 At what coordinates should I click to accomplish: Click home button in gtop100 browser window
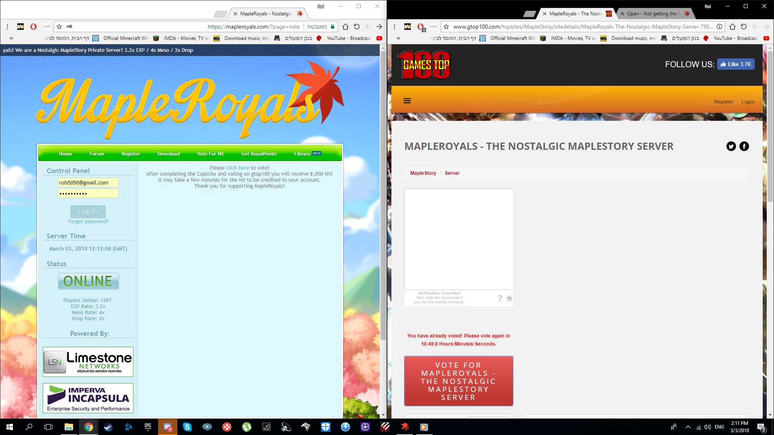pyautogui.click(x=732, y=27)
